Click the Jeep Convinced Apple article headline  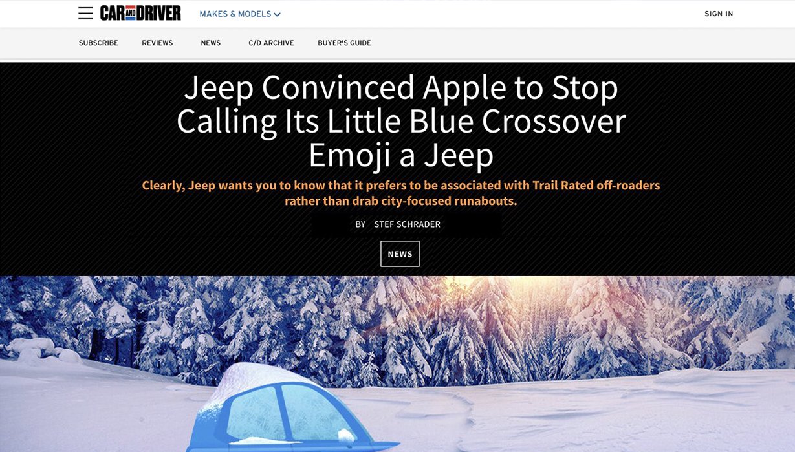[x=400, y=120]
